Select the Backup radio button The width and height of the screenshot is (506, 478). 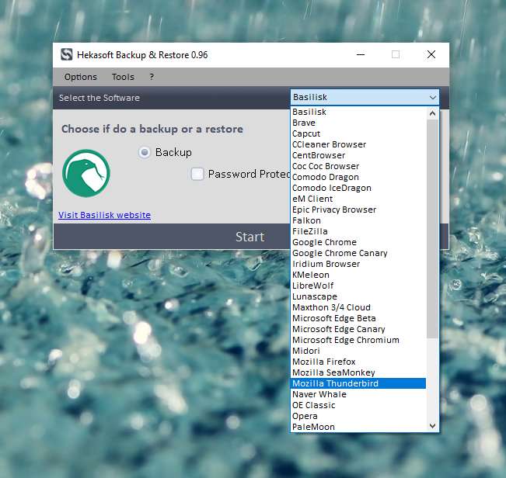(x=145, y=152)
